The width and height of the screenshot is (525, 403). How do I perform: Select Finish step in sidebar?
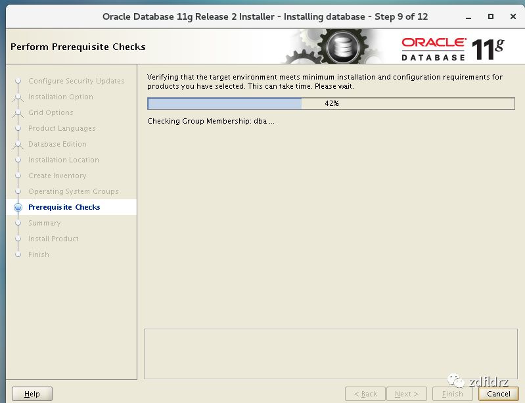pyautogui.click(x=39, y=254)
